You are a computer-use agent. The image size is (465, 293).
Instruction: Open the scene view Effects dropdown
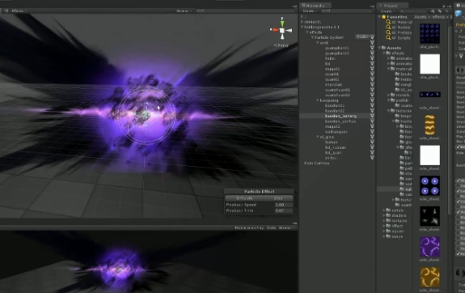tap(19, 11)
